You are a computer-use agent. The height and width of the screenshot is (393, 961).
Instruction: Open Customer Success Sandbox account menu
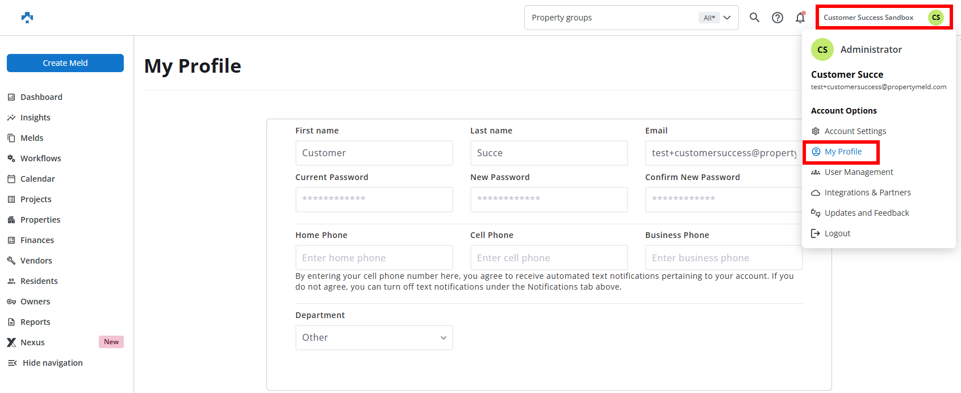tap(868, 18)
